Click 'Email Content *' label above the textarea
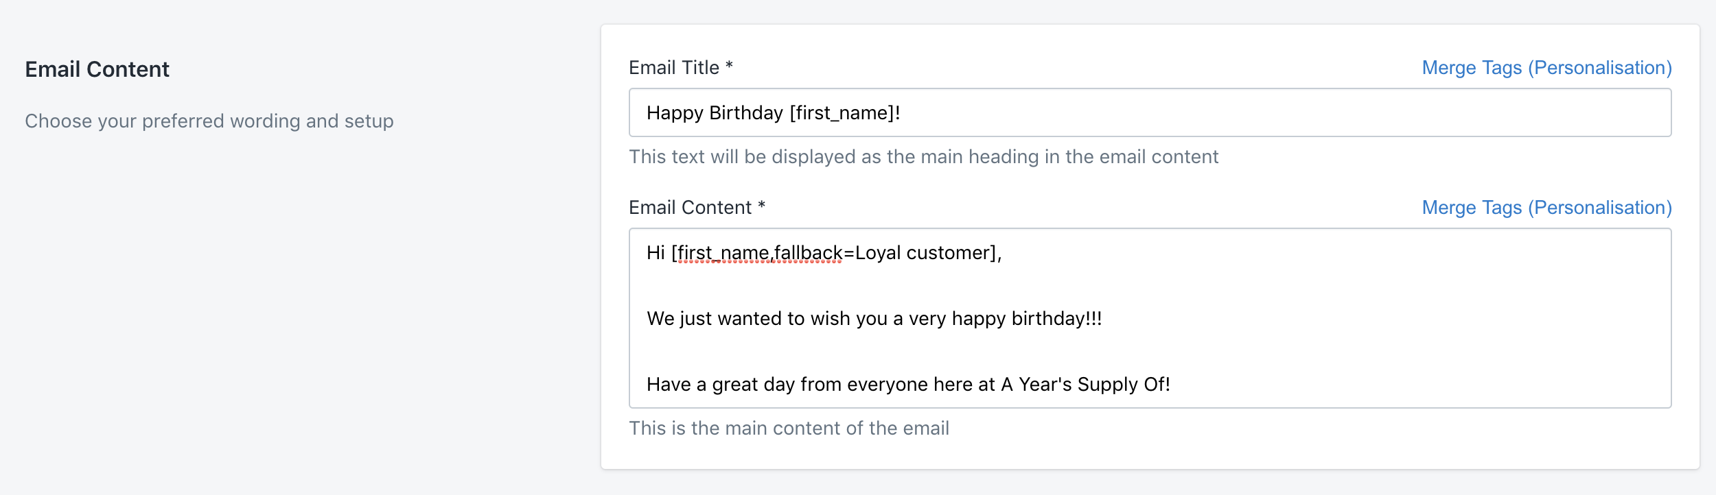Viewport: 1716px width, 495px height. (696, 208)
